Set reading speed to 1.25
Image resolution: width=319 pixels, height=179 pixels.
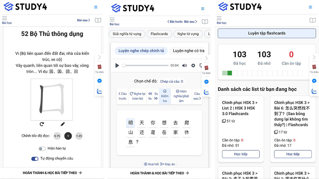pyautogui.click(x=79, y=136)
